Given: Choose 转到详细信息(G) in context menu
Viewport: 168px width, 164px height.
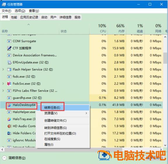Looking at the screenshot, I should pos(63,128).
